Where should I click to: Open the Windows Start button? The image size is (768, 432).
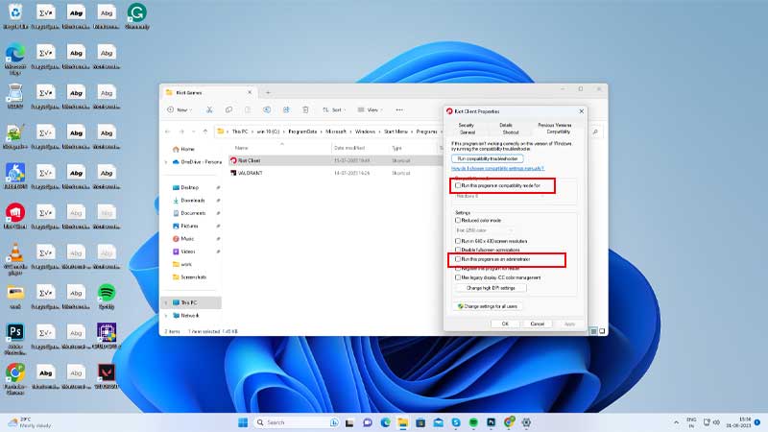point(243,422)
